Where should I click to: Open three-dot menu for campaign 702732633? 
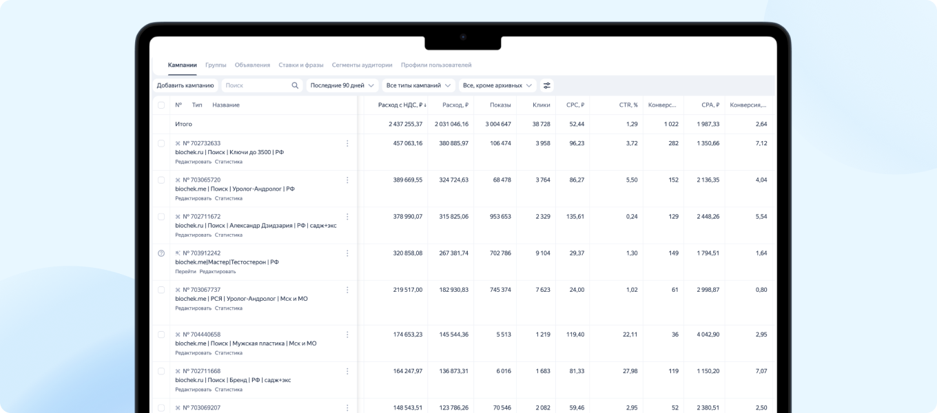tap(347, 143)
